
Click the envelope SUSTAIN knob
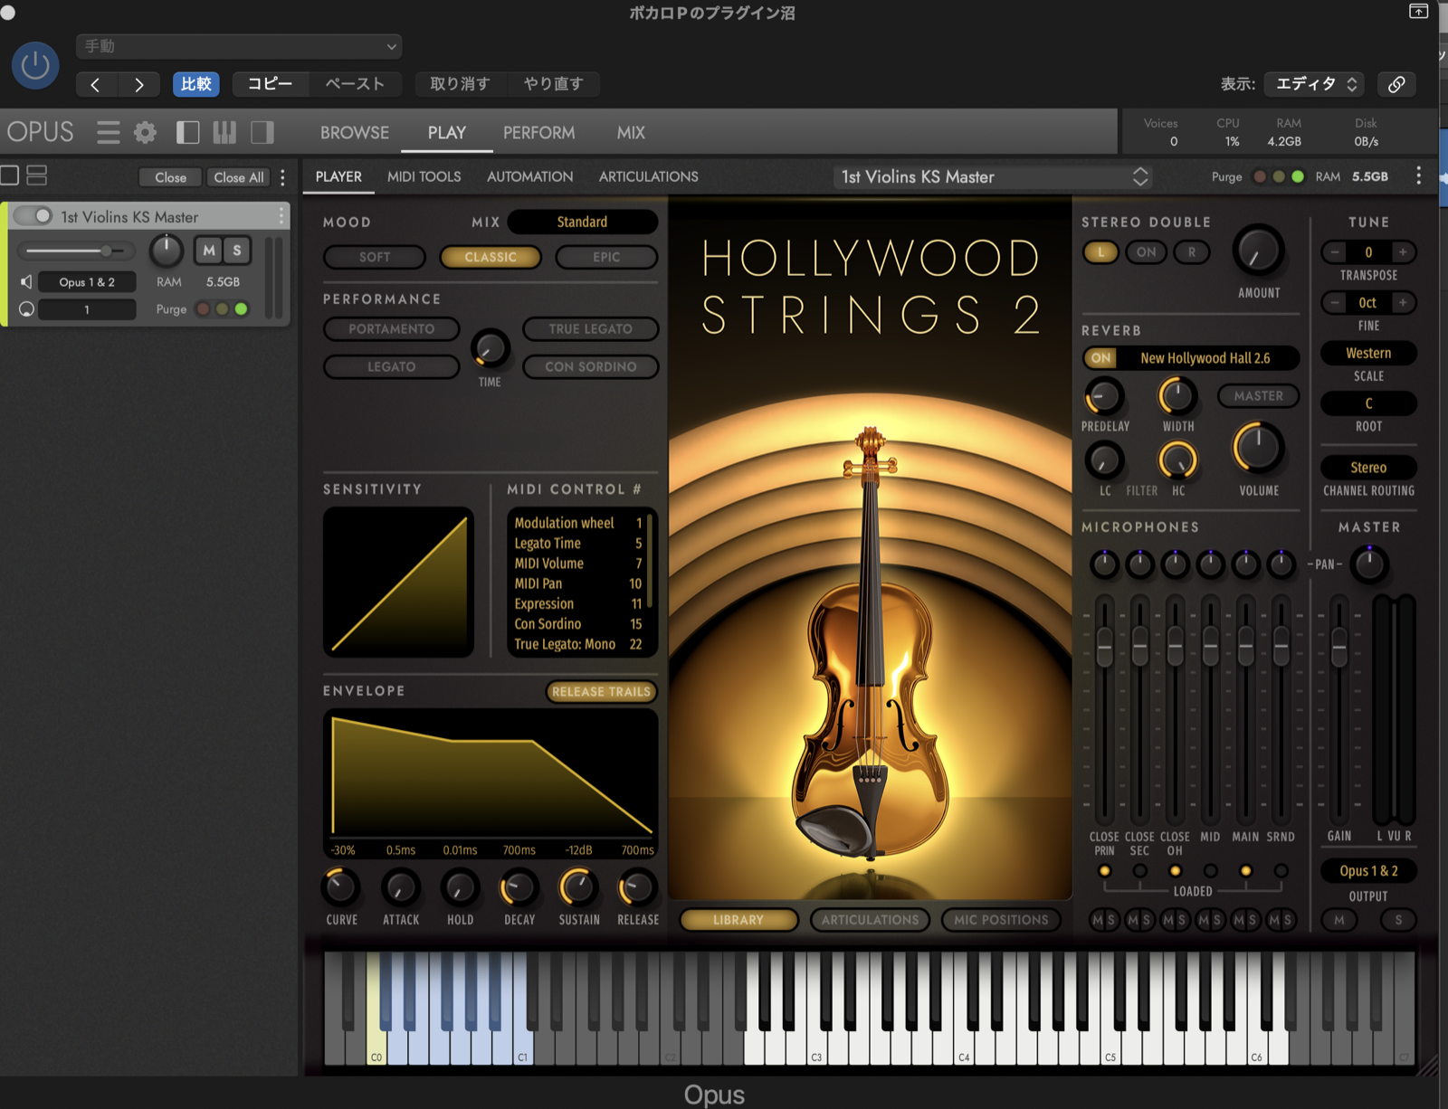tap(578, 887)
